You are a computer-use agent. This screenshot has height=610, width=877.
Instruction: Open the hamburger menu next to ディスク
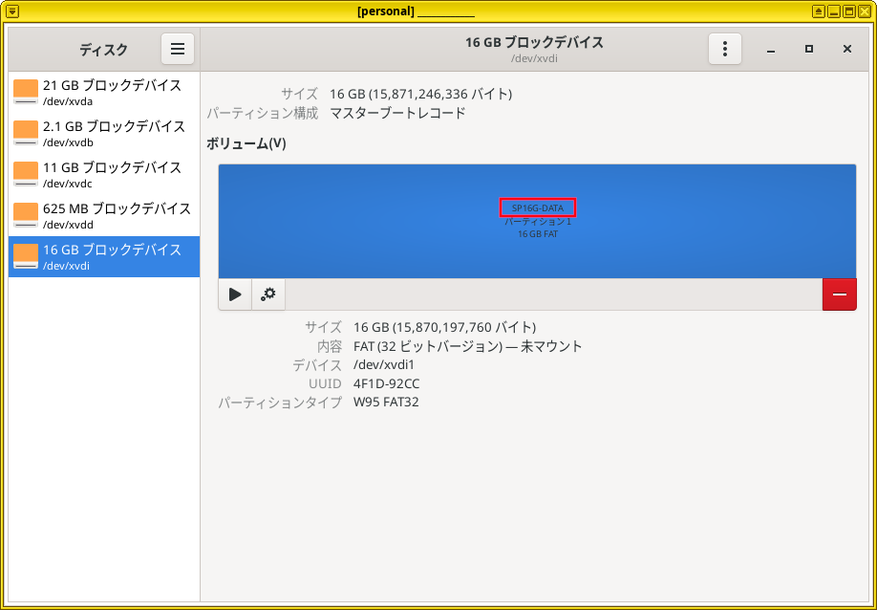pyautogui.click(x=177, y=49)
